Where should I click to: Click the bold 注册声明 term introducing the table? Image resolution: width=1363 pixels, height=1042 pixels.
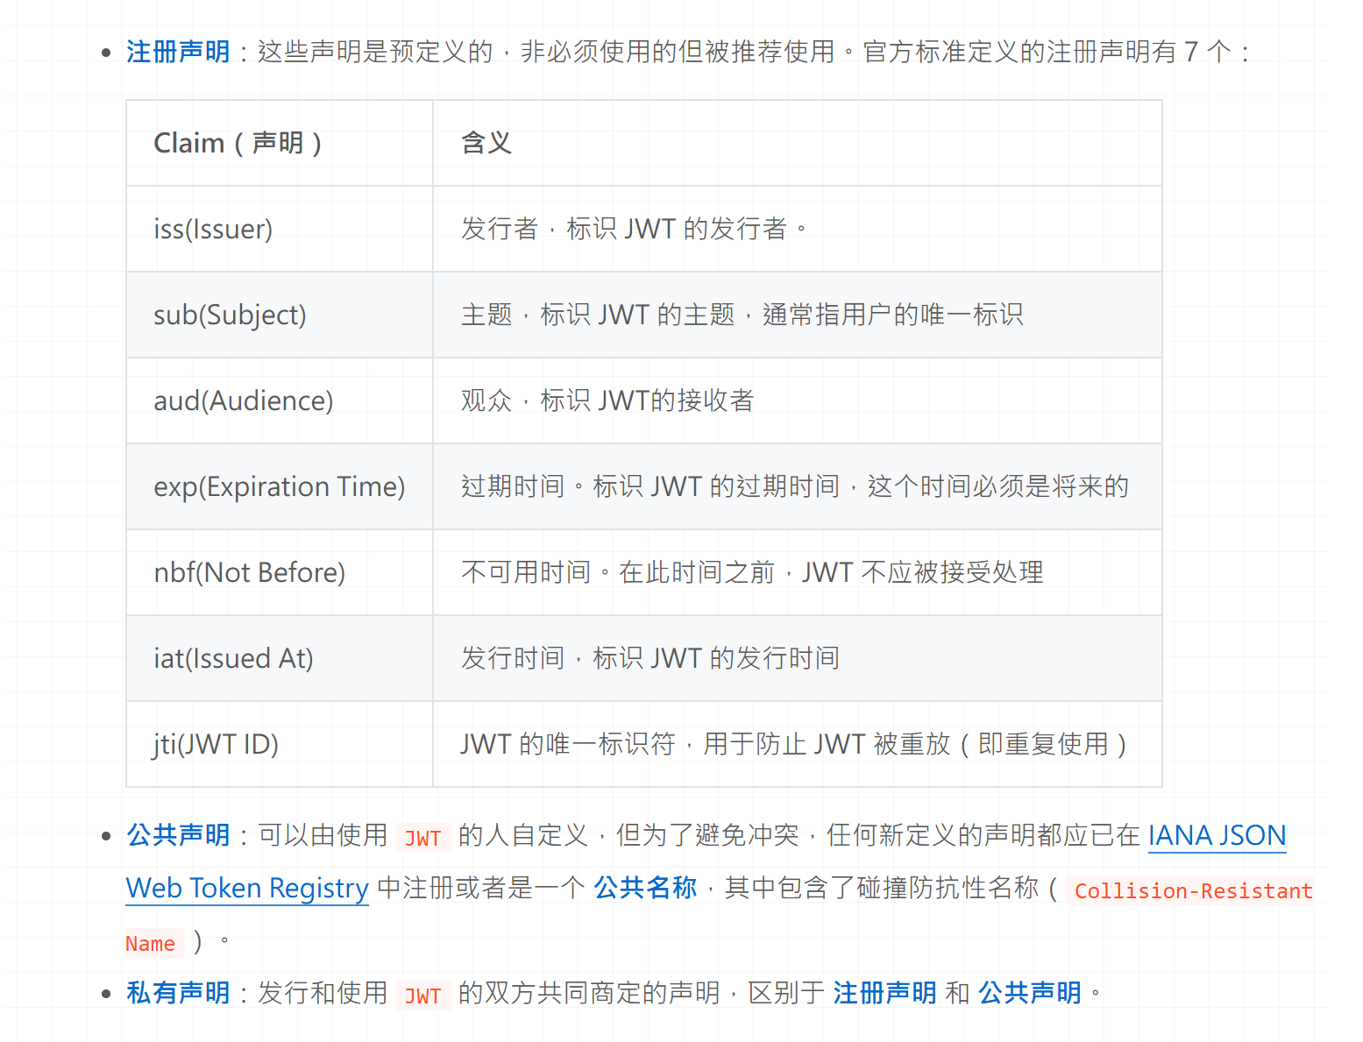(x=178, y=53)
